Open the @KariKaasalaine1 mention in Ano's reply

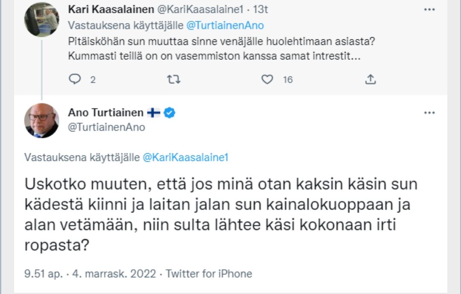pos(185,157)
